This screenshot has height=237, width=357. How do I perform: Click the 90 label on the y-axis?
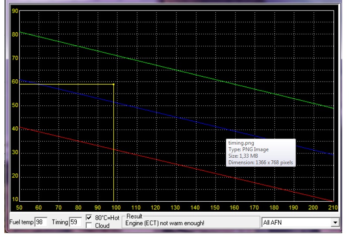coord(15,11)
